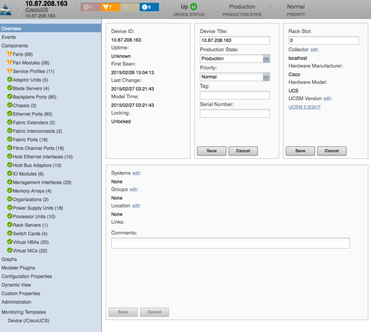Click the Systems edit link
Viewport: 371px width, 332px height.
click(x=136, y=173)
